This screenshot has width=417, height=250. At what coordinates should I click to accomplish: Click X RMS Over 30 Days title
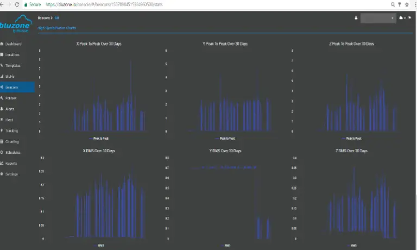99,151
